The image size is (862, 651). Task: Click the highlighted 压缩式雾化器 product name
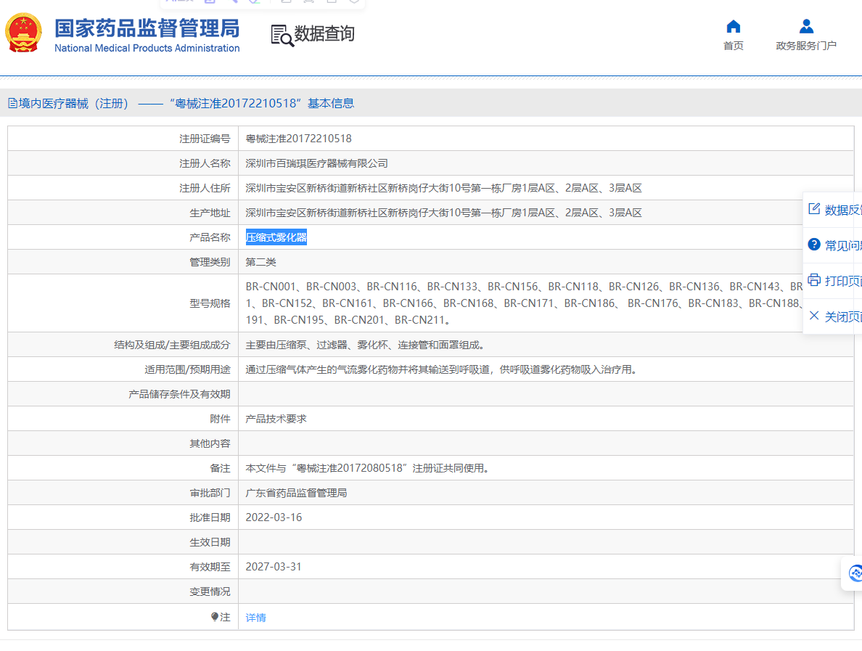[x=276, y=237]
